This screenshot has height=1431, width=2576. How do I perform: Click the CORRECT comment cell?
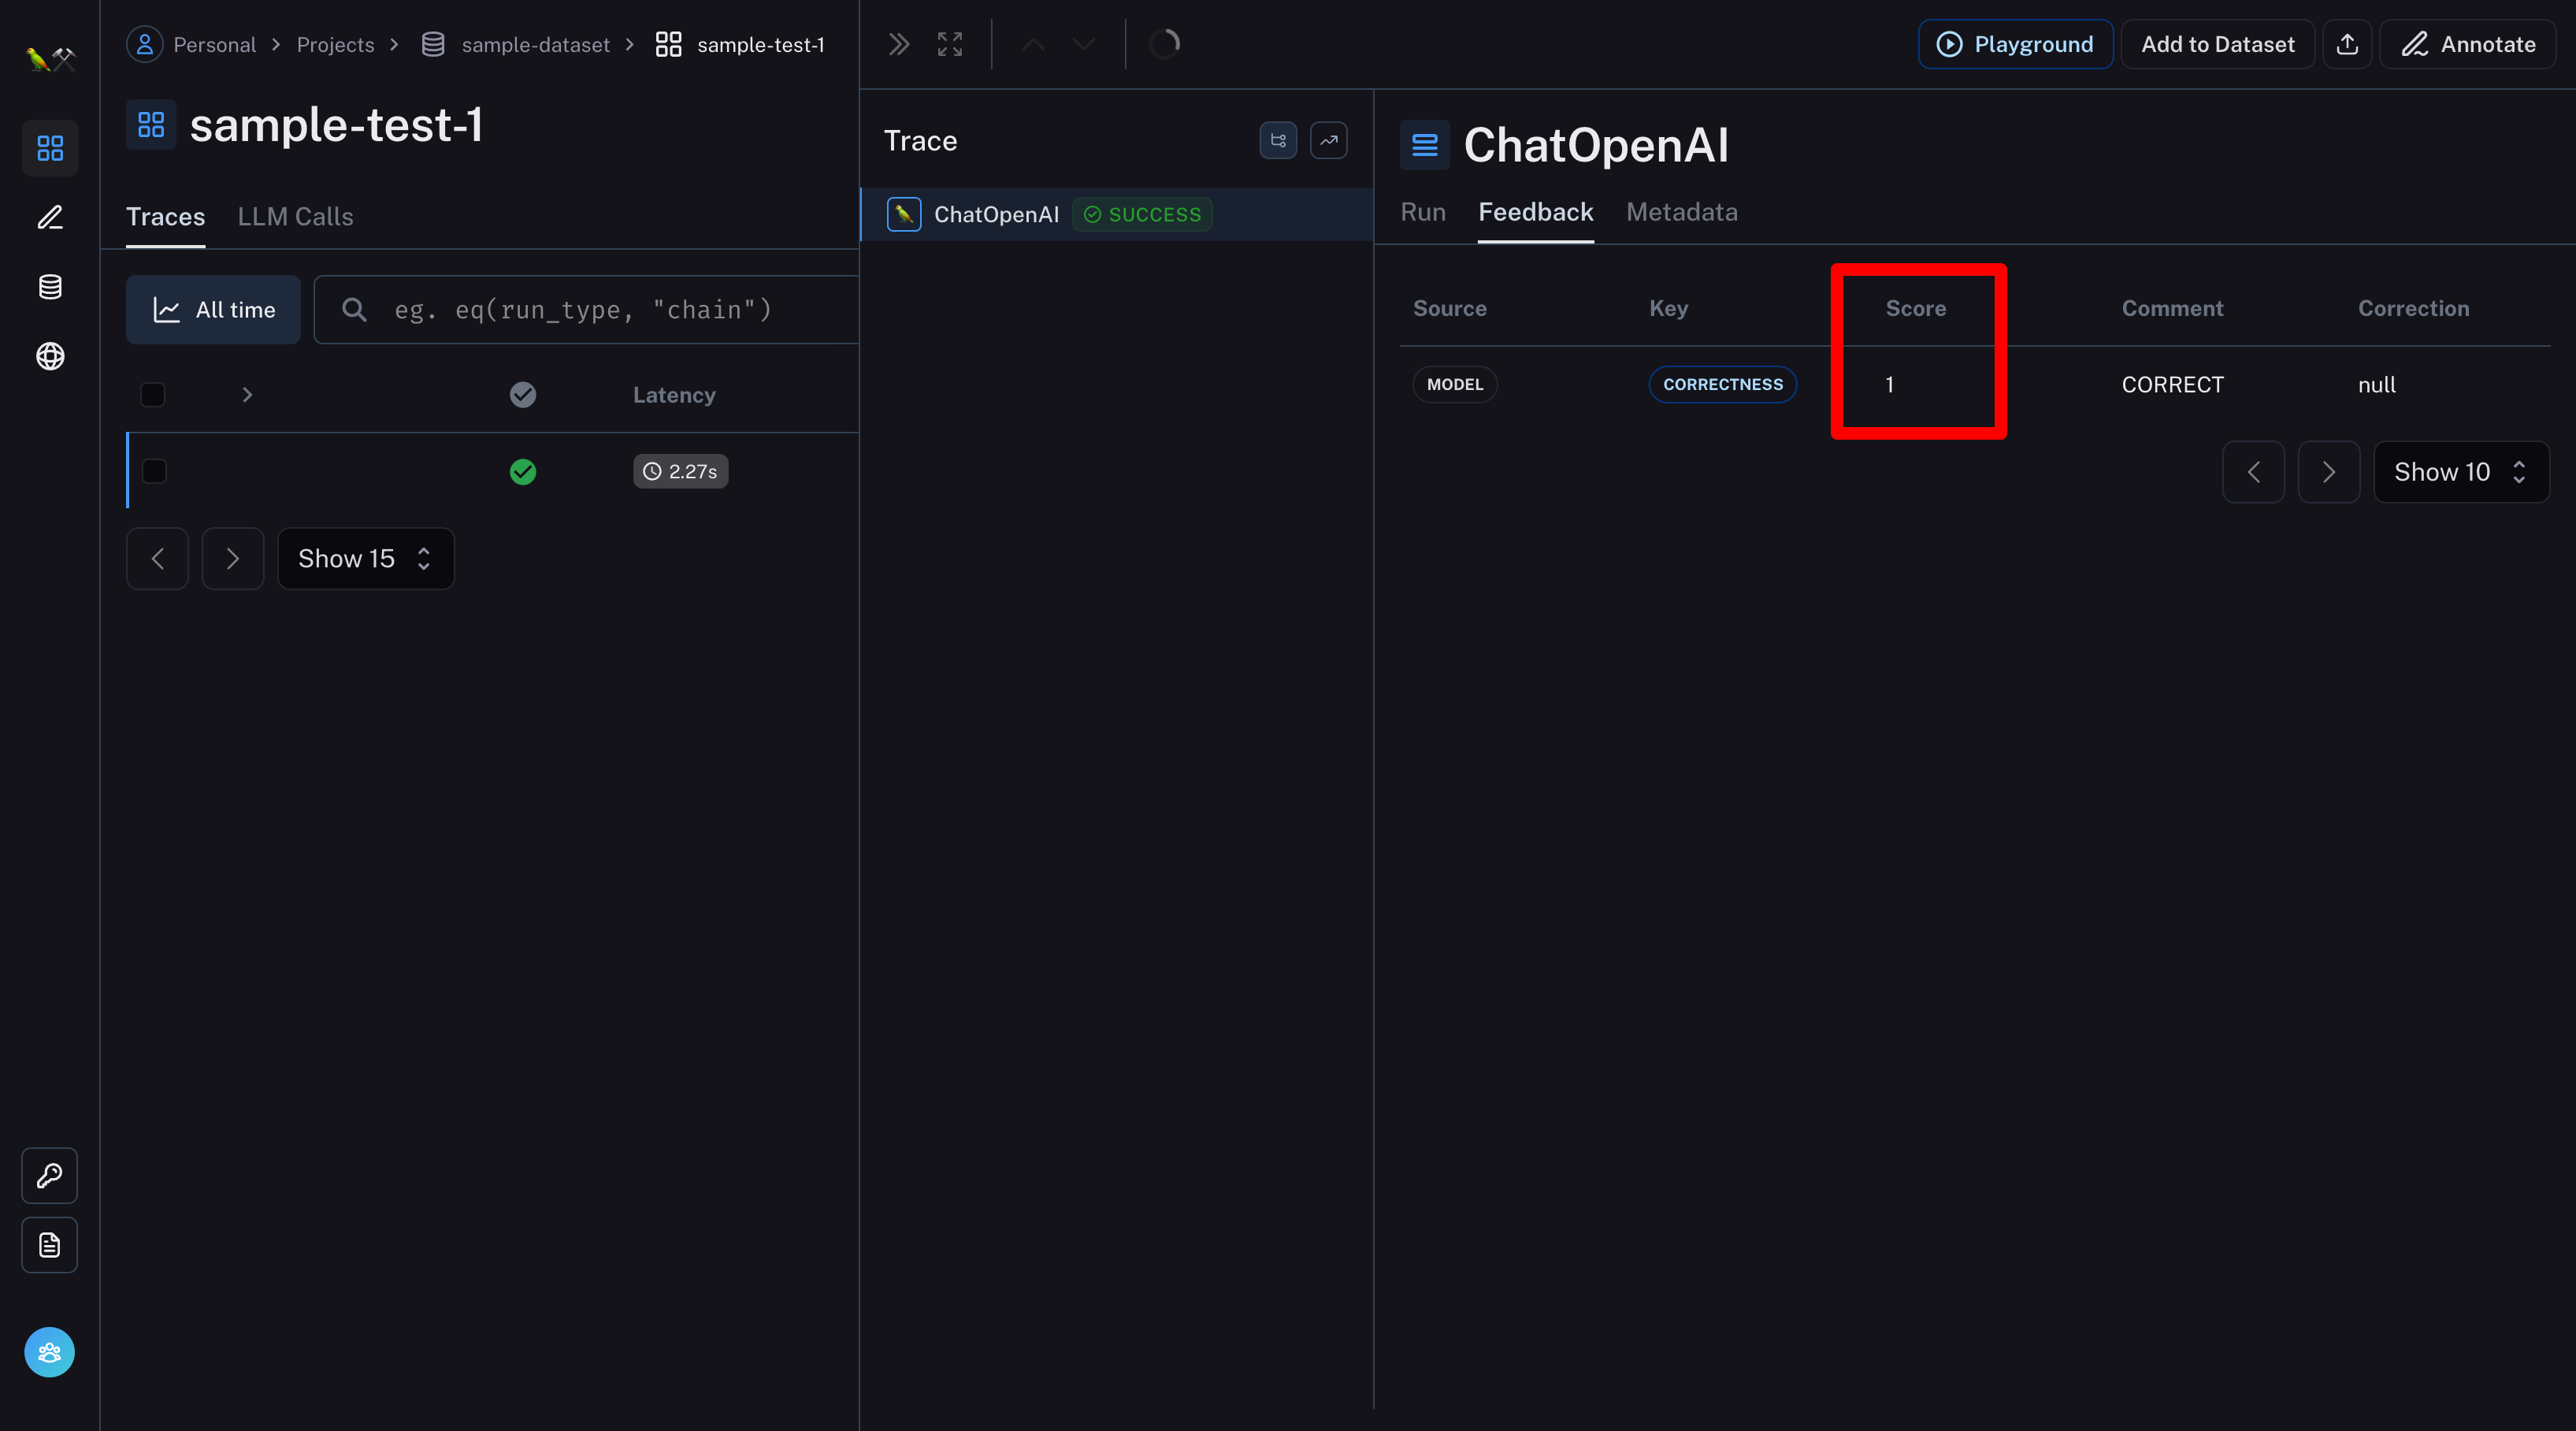coord(2173,385)
